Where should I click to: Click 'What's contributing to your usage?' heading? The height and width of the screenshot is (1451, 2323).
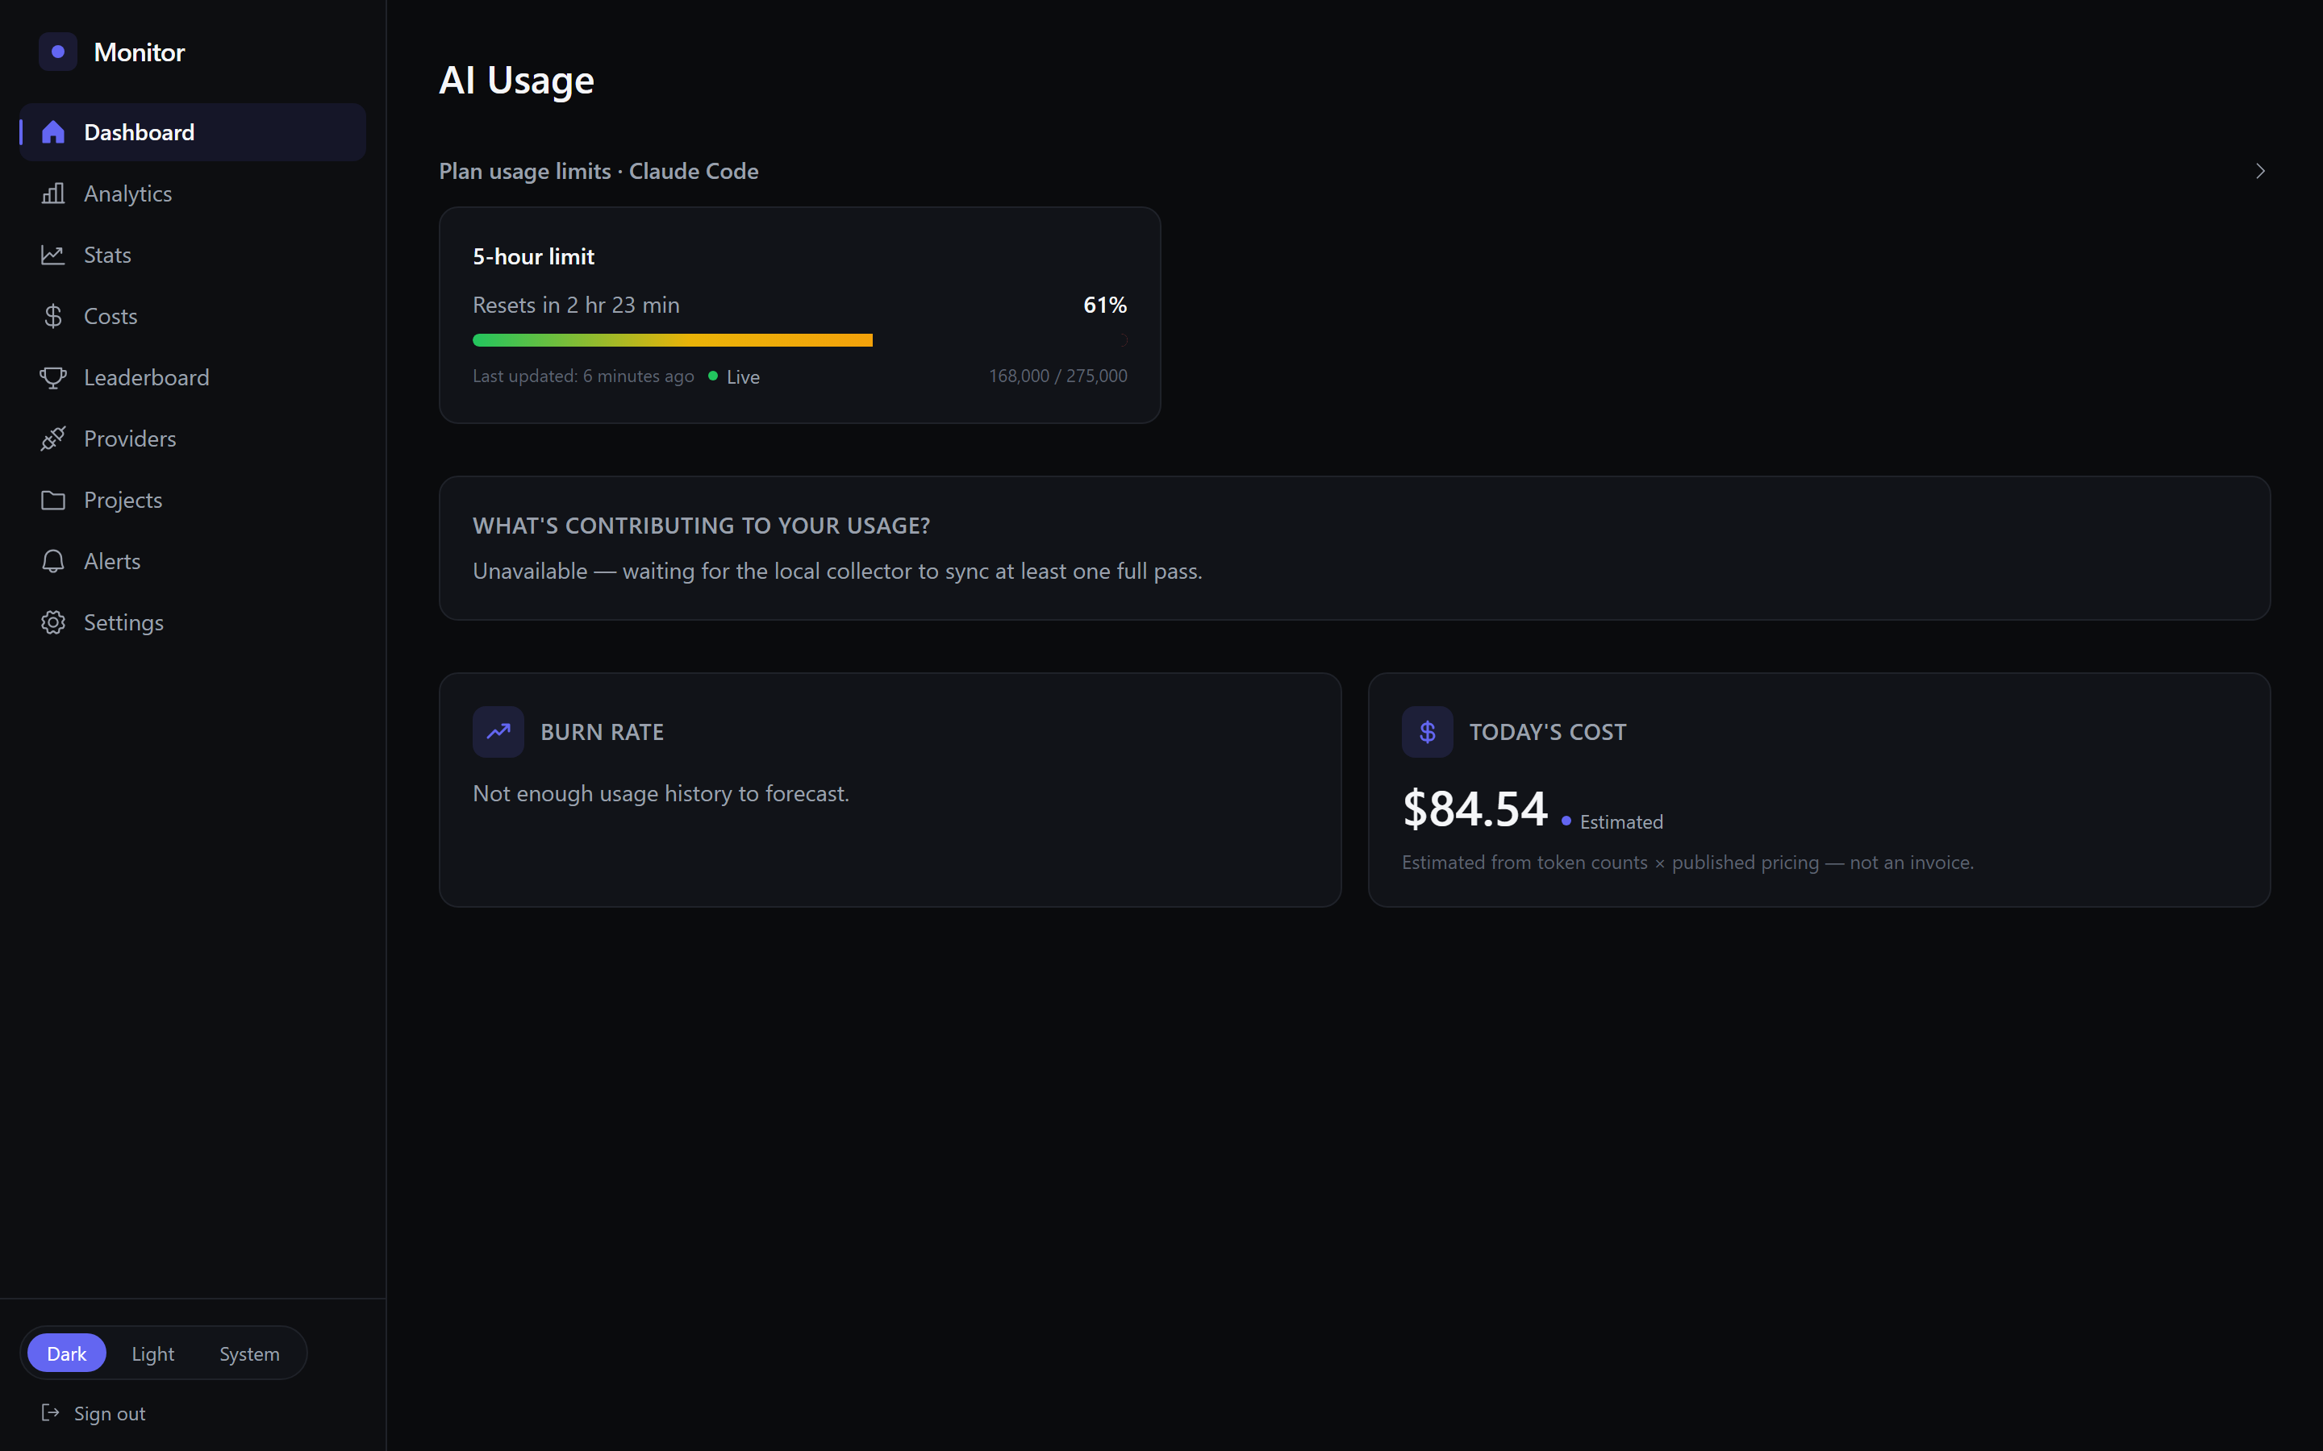coord(701,526)
